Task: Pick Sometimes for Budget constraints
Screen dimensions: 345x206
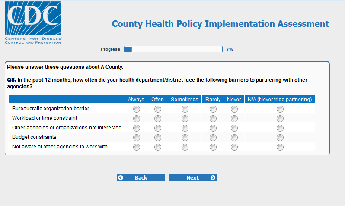Action: (185, 138)
